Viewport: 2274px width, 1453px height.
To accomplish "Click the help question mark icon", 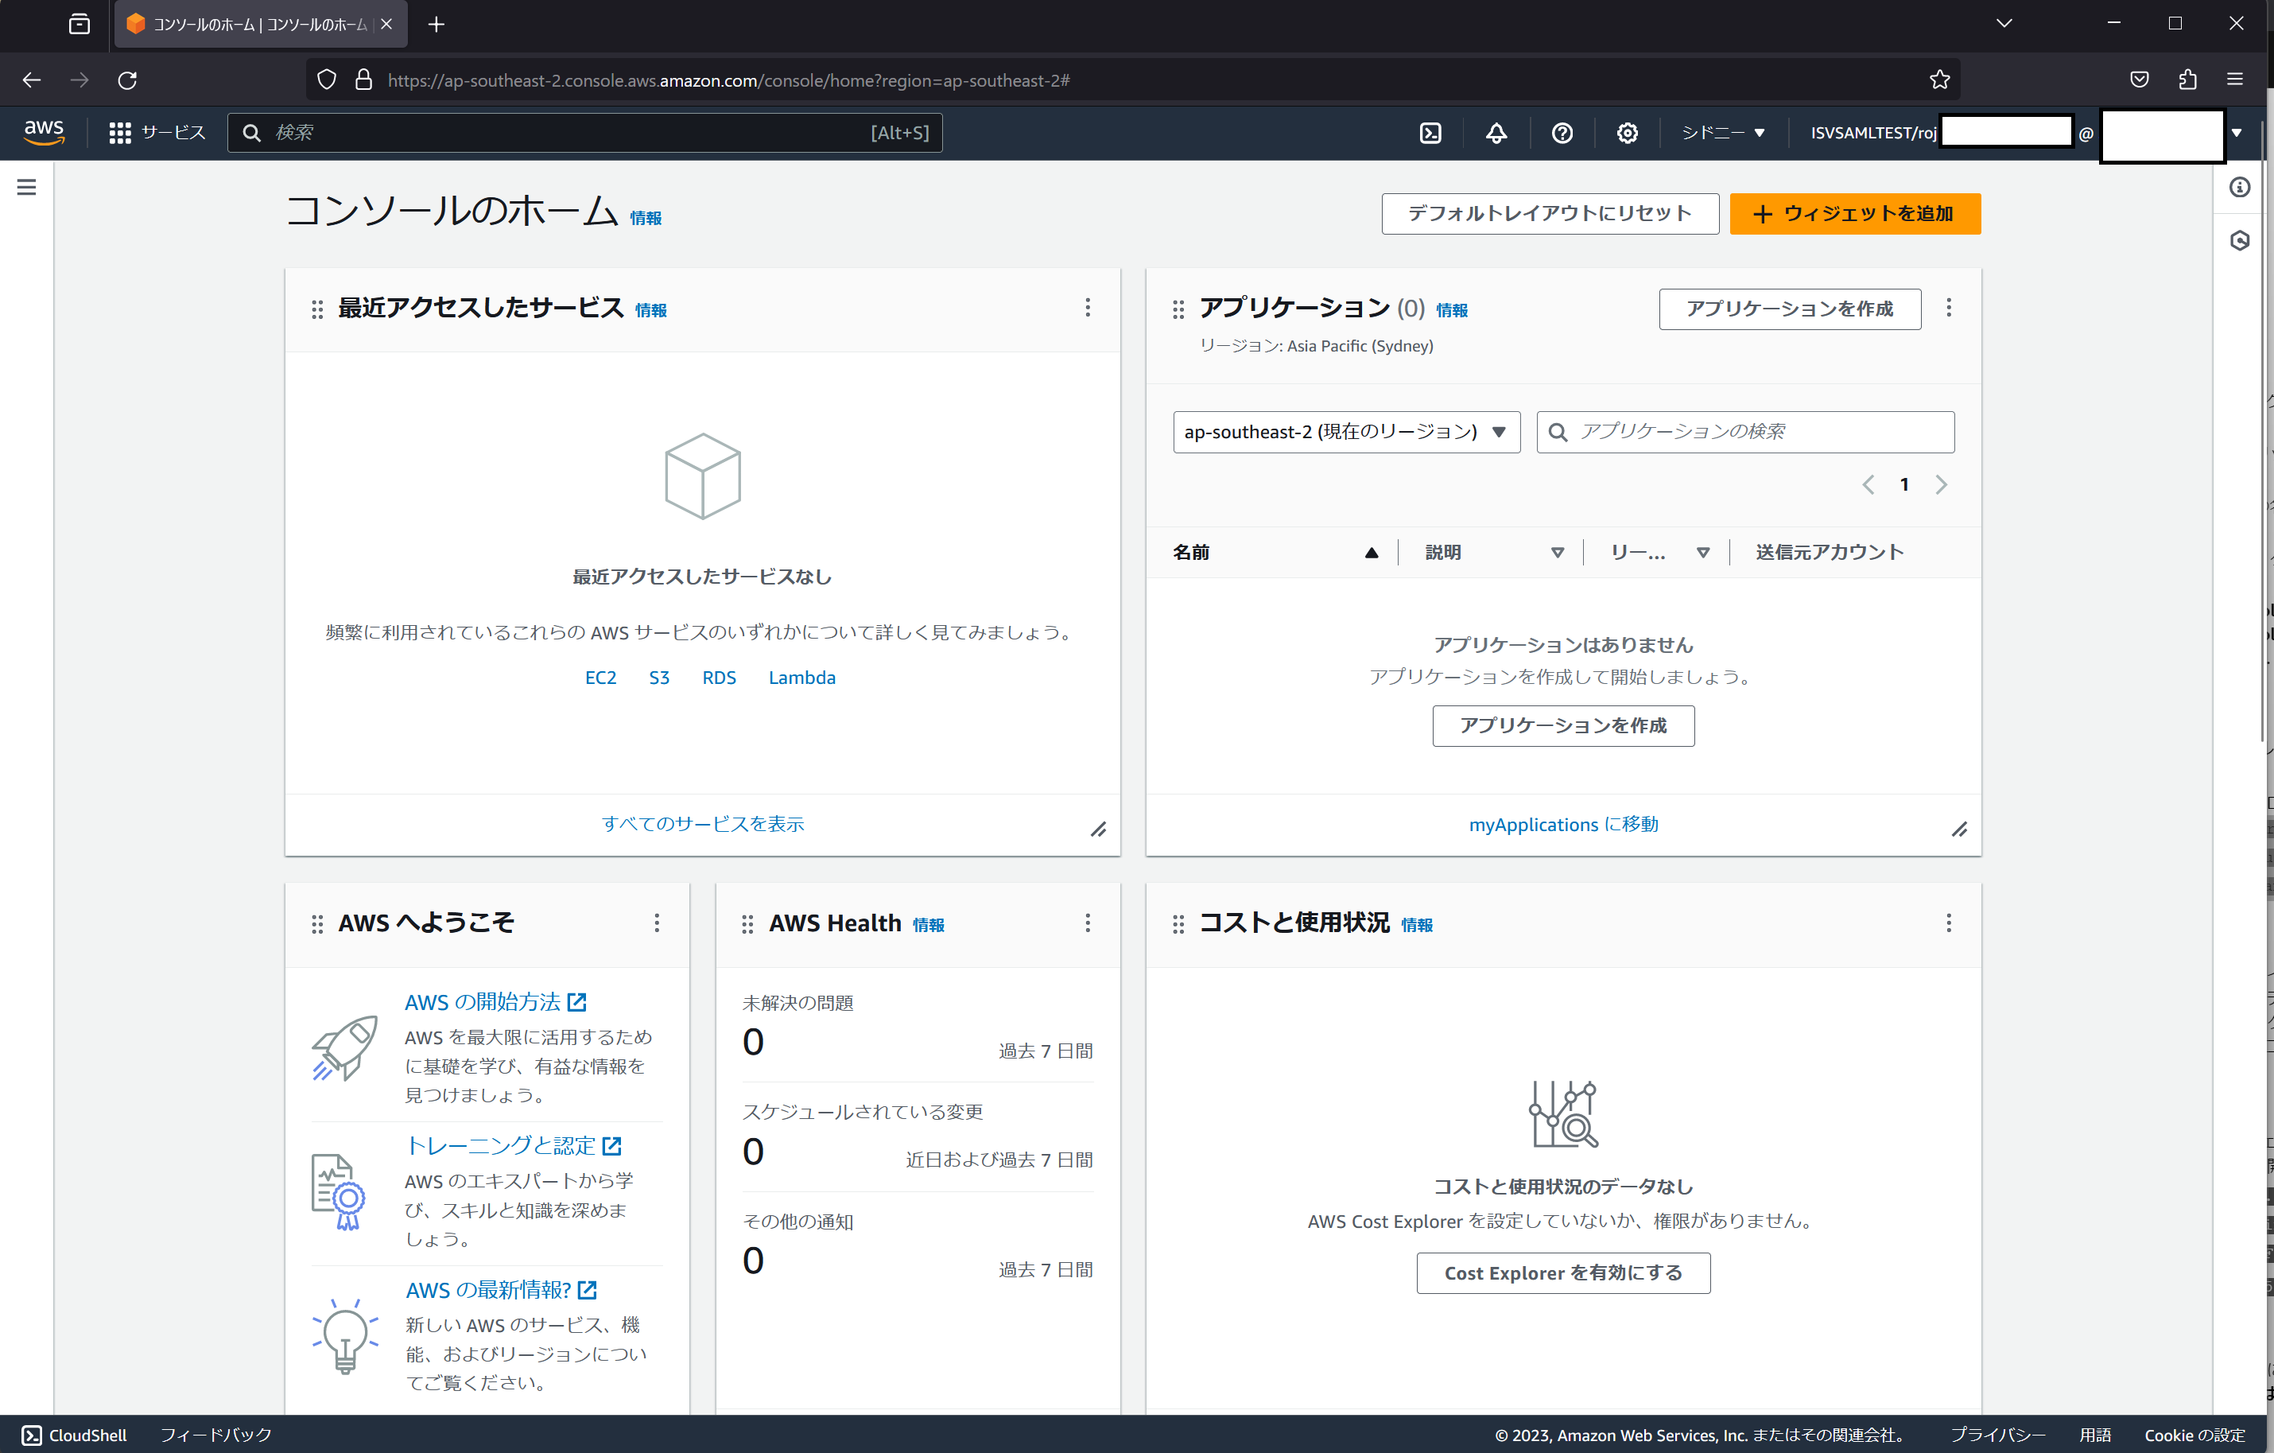I will tap(1562, 133).
